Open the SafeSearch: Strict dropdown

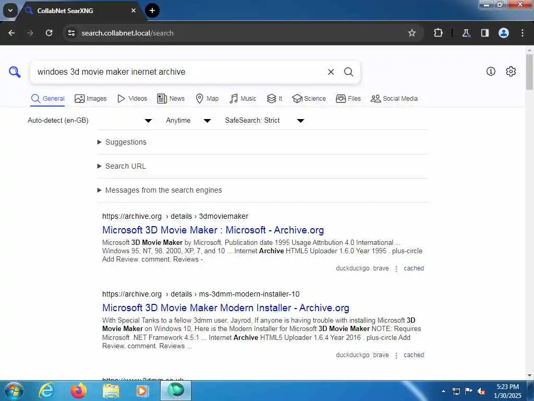(264, 121)
